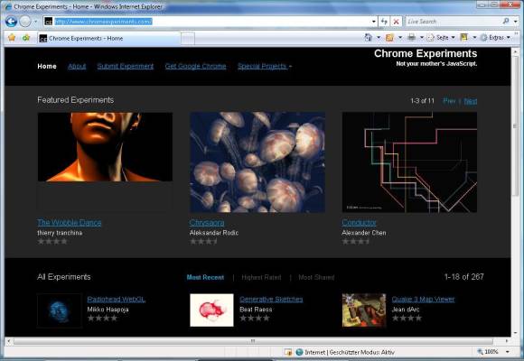
Task: Select the Home nav item on site
Action: click(47, 66)
